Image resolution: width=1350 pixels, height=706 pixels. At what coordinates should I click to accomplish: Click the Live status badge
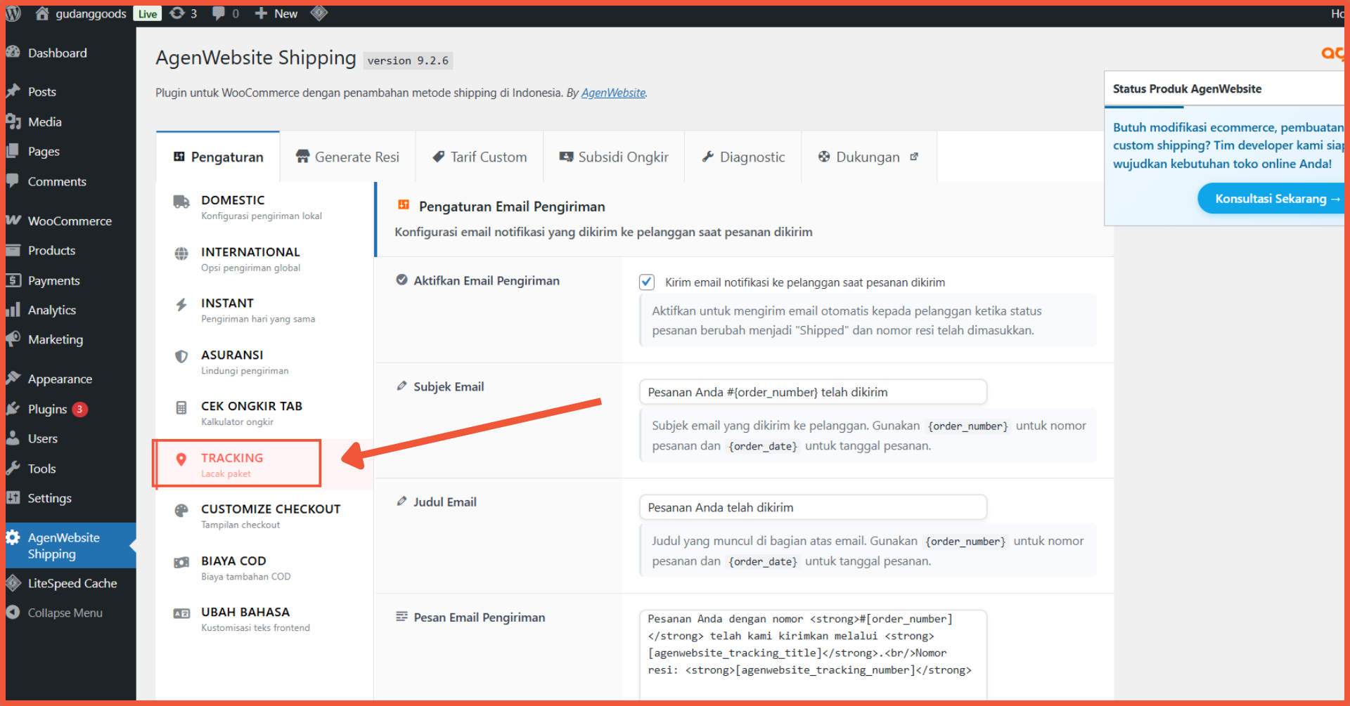(x=148, y=13)
